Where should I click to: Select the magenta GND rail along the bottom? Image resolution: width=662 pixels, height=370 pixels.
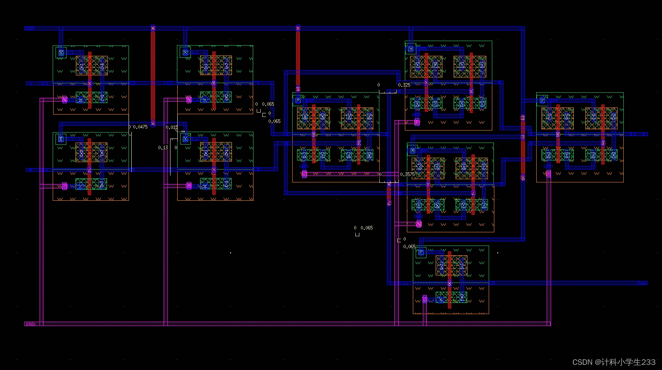(287, 324)
